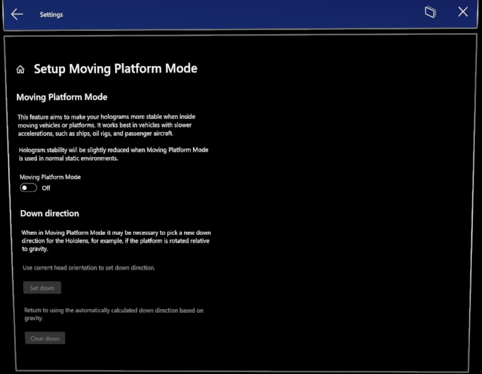Click the Off label next to the toggle
The image size is (482, 374).
46,188
